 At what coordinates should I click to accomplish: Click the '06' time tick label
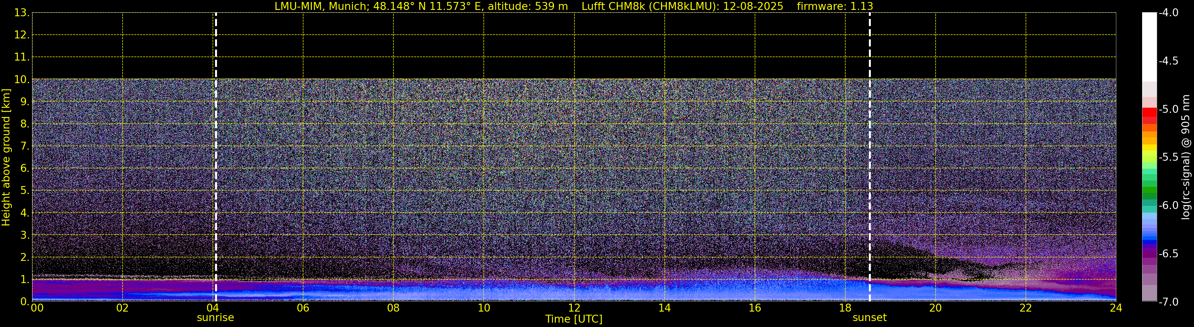point(303,308)
